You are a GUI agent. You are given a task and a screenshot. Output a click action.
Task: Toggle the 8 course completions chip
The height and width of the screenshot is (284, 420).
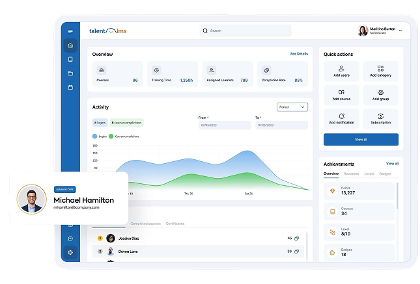click(x=126, y=123)
